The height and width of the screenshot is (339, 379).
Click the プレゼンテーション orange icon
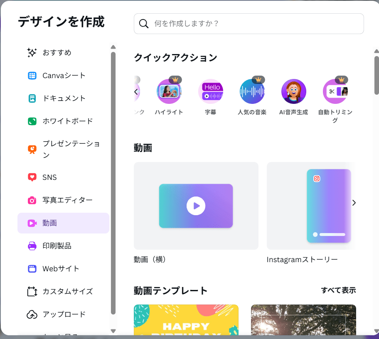32,149
